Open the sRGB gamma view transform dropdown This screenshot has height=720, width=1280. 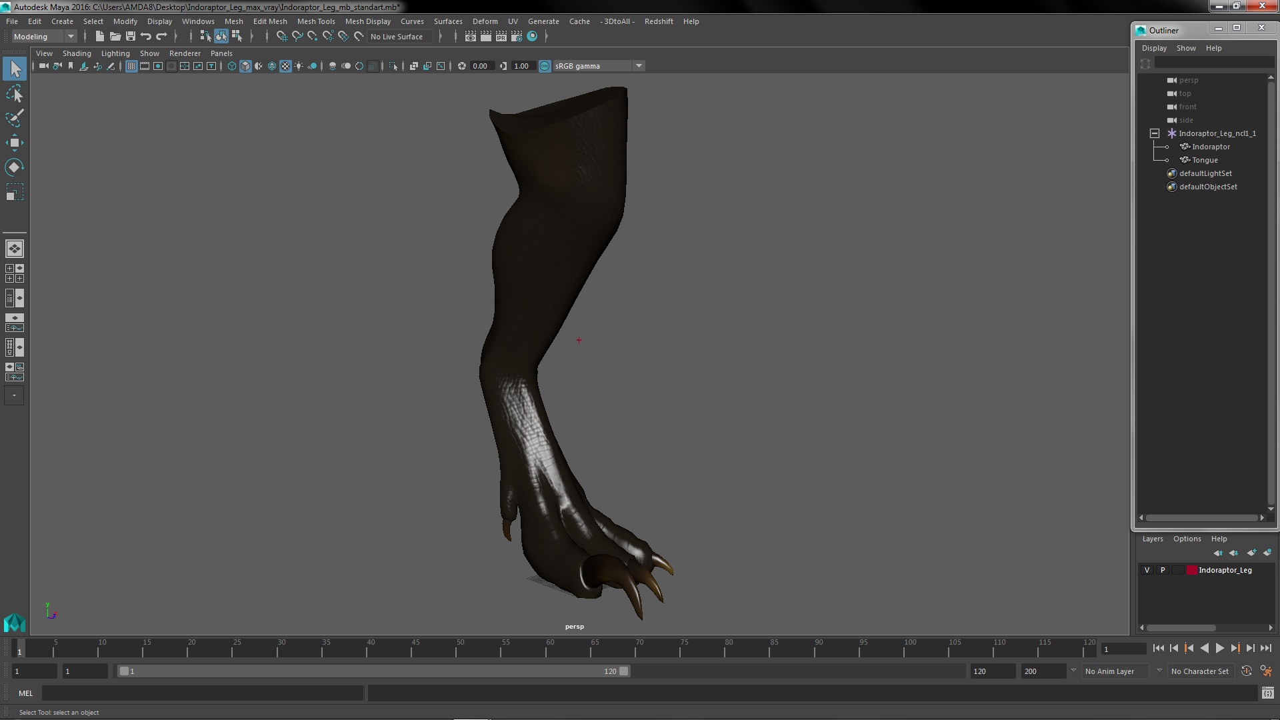point(638,66)
